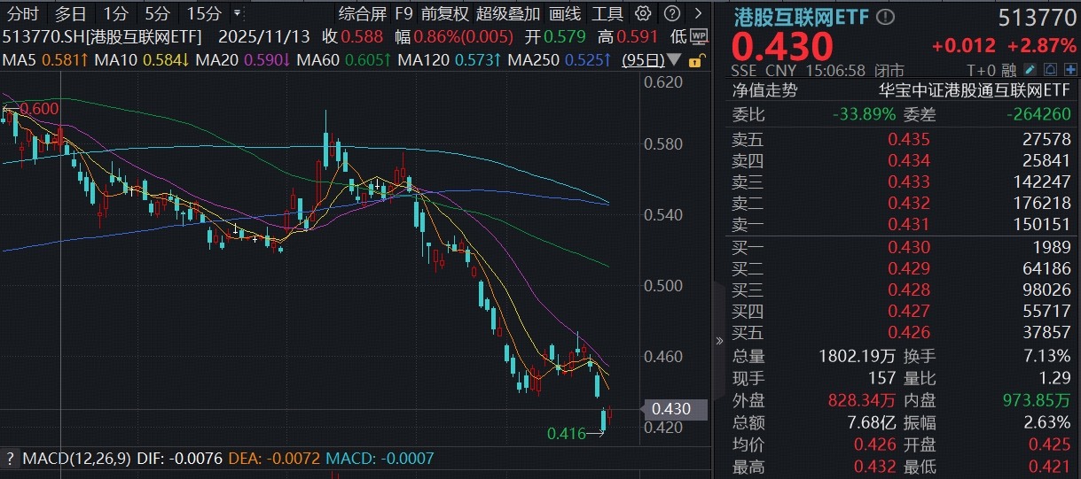Click the WP monitor icon on chart

[699, 36]
